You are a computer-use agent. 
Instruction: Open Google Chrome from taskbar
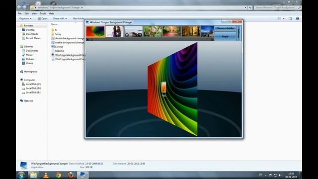pyautogui.click(x=59, y=175)
